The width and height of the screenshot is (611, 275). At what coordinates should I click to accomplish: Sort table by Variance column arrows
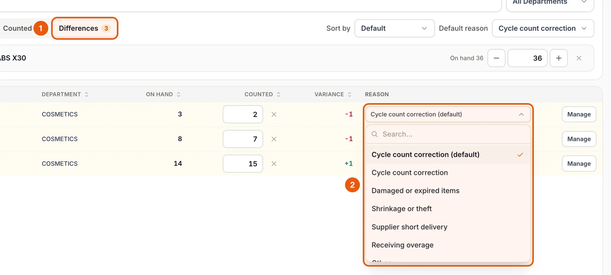coord(350,94)
